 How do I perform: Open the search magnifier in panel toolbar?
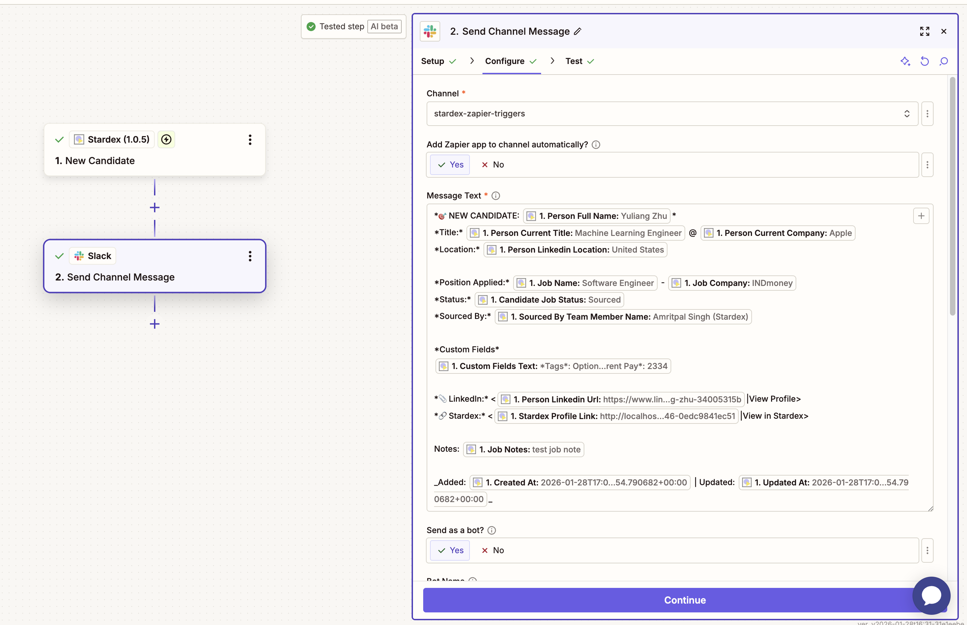point(944,61)
